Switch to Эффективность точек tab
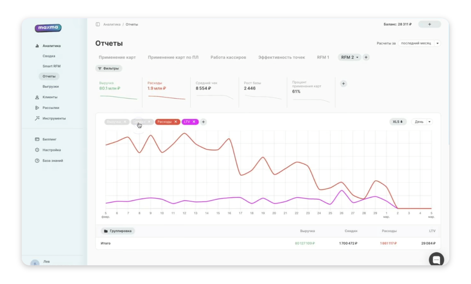The width and height of the screenshot is (471, 284). click(281, 57)
